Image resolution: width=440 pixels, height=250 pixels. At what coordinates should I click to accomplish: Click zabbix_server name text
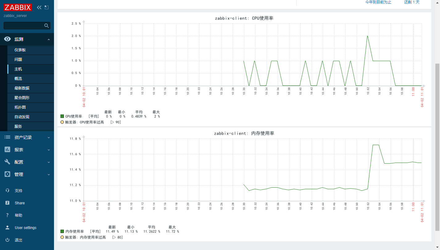pyautogui.click(x=15, y=16)
